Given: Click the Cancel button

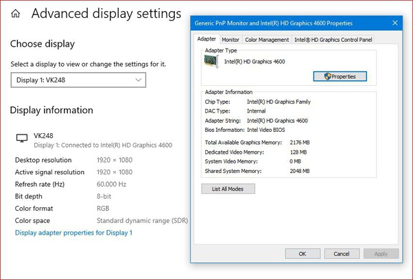Looking at the screenshot, I should 341,254.
